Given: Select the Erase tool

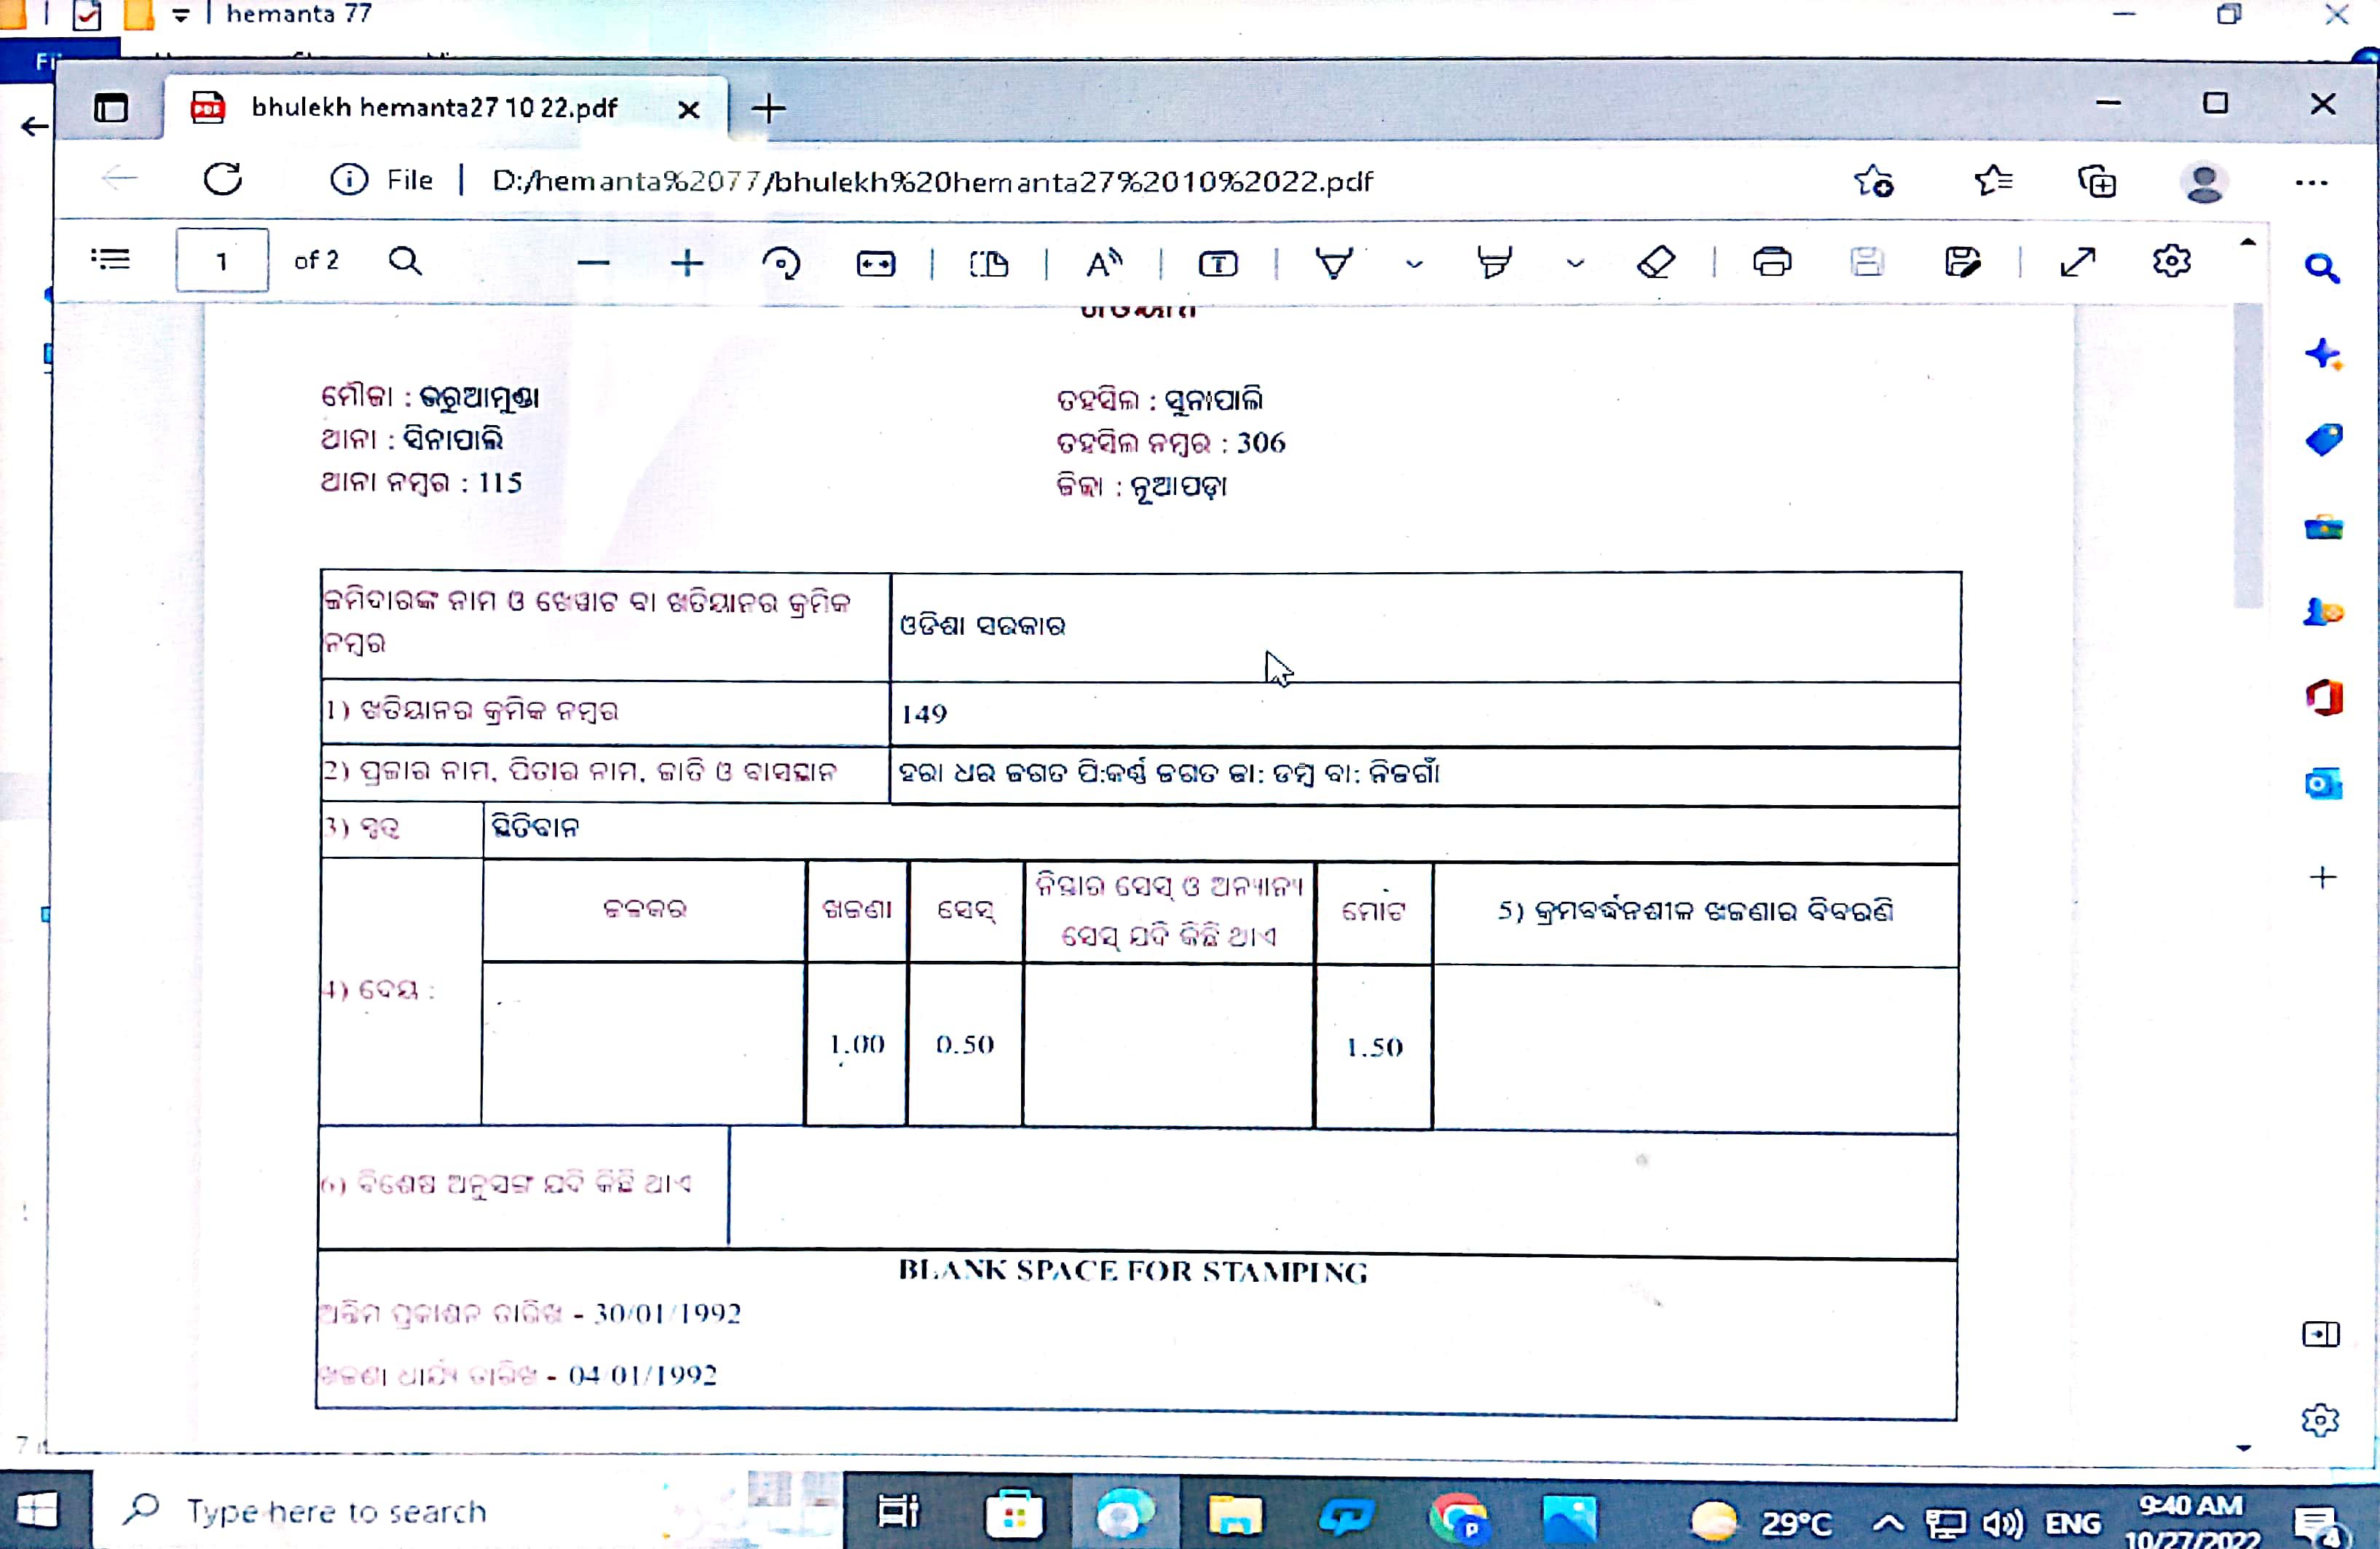Looking at the screenshot, I should pyautogui.click(x=1656, y=263).
